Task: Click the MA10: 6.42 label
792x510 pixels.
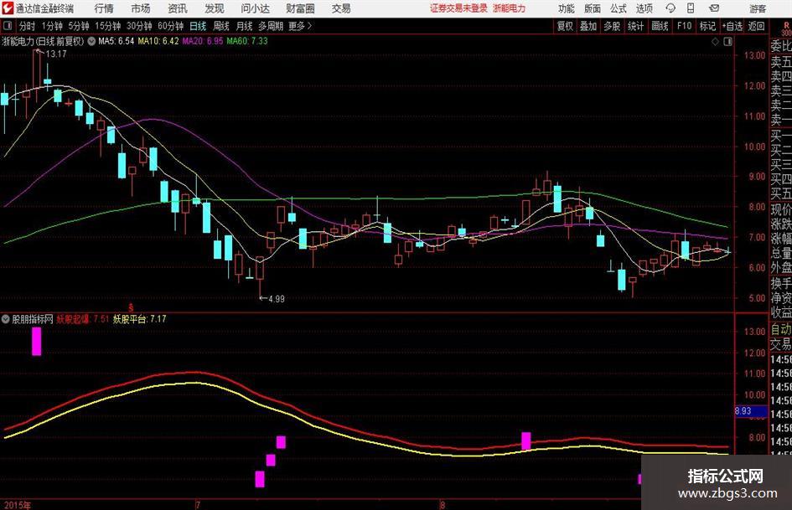Action: [158, 41]
